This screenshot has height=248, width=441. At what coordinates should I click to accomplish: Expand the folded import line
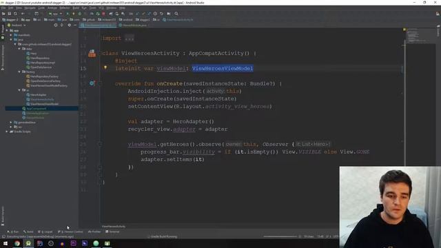[x=129, y=39]
